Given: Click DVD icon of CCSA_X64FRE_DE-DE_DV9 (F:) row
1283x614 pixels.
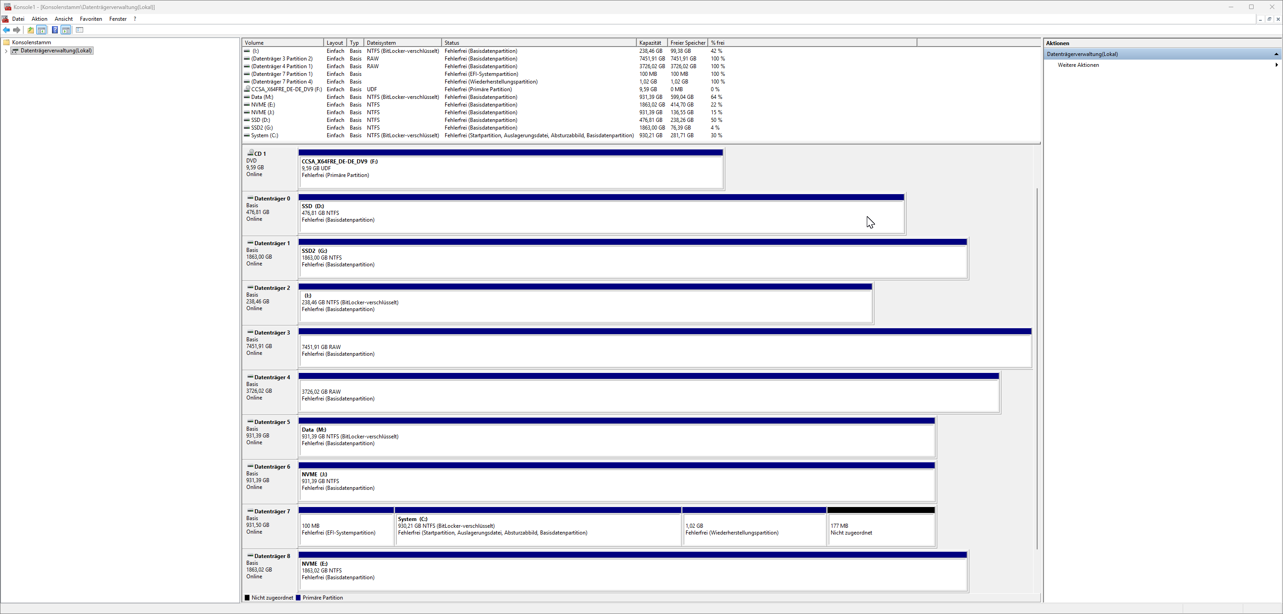Looking at the screenshot, I should 247,89.
